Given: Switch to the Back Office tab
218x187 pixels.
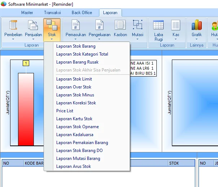Looking at the screenshot, I should point(82,13).
